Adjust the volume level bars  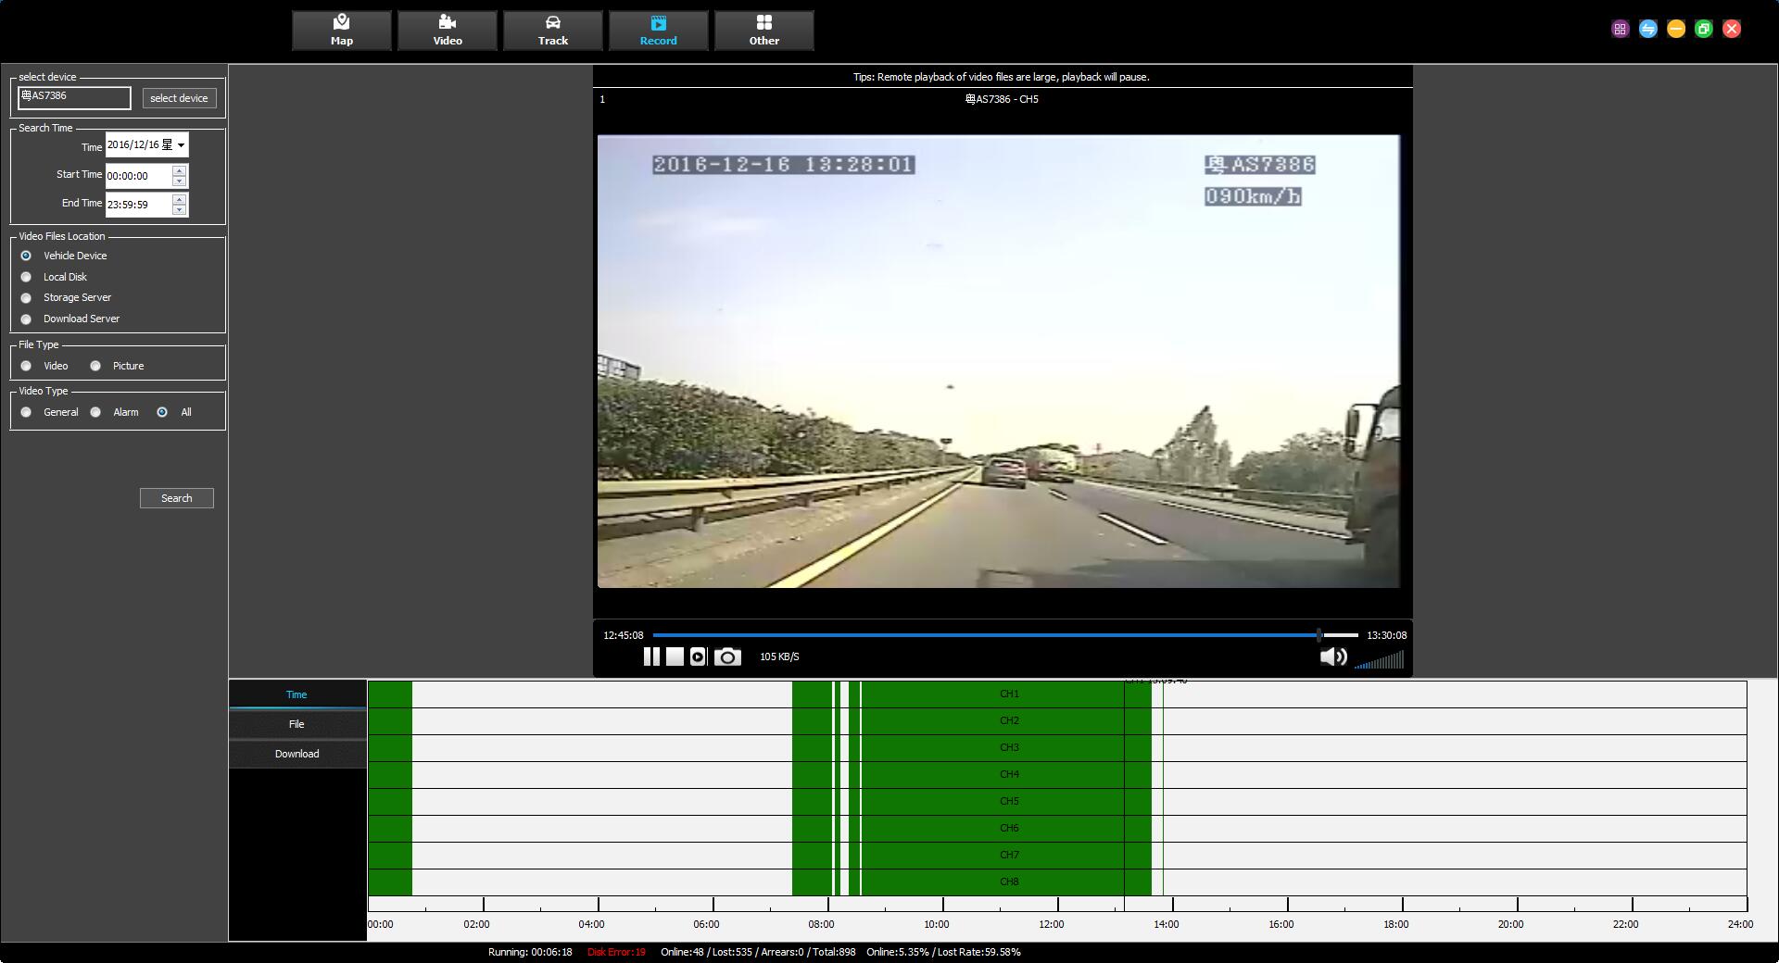(1380, 658)
